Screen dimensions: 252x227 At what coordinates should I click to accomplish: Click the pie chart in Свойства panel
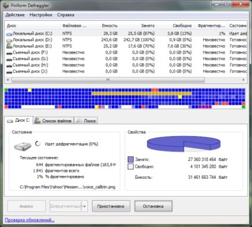[184, 144]
